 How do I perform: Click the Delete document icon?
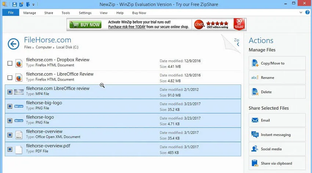(x=255, y=92)
